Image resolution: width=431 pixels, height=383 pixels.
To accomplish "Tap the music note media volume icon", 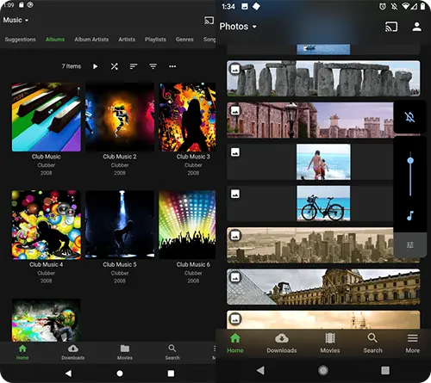I will click(410, 215).
